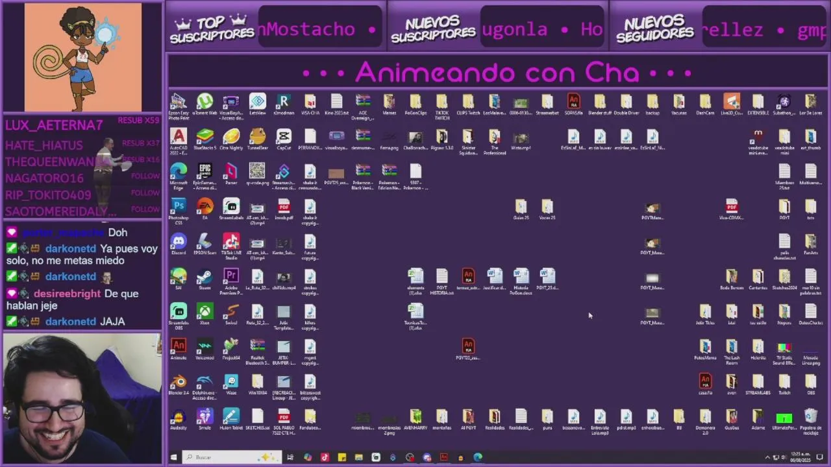Open the uTorrent Web desktop shortcut
This screenshot has height=467, width=831.
click(205, 105)
